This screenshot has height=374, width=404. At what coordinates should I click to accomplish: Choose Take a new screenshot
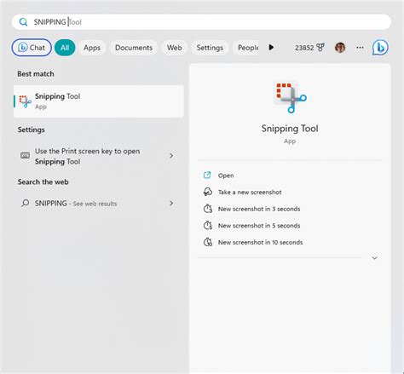coord(250,193)
